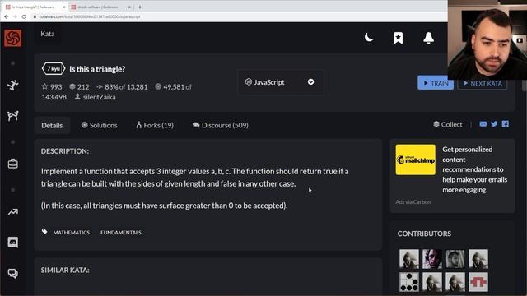
Task: Toggle dark mode moon icon
Action: coord(369,37)
